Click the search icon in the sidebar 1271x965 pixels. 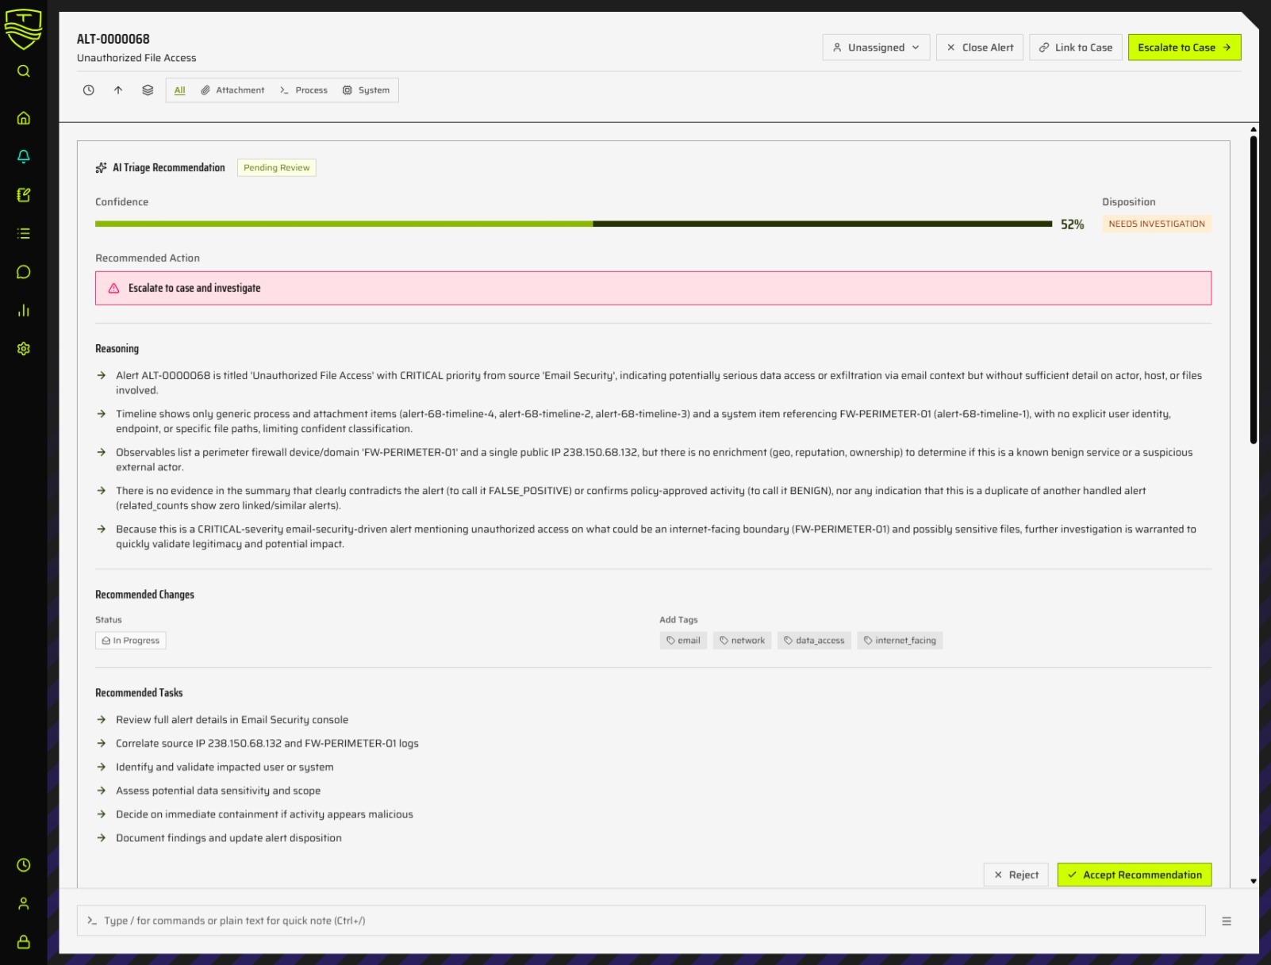tap(24, 71)
